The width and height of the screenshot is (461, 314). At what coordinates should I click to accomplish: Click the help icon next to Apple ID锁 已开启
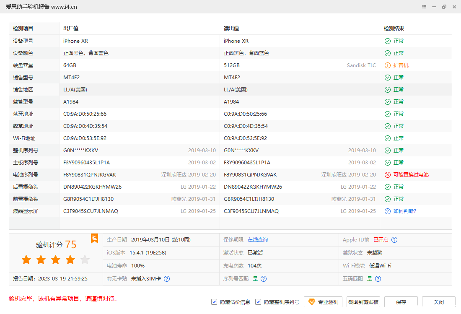[394, 240]
